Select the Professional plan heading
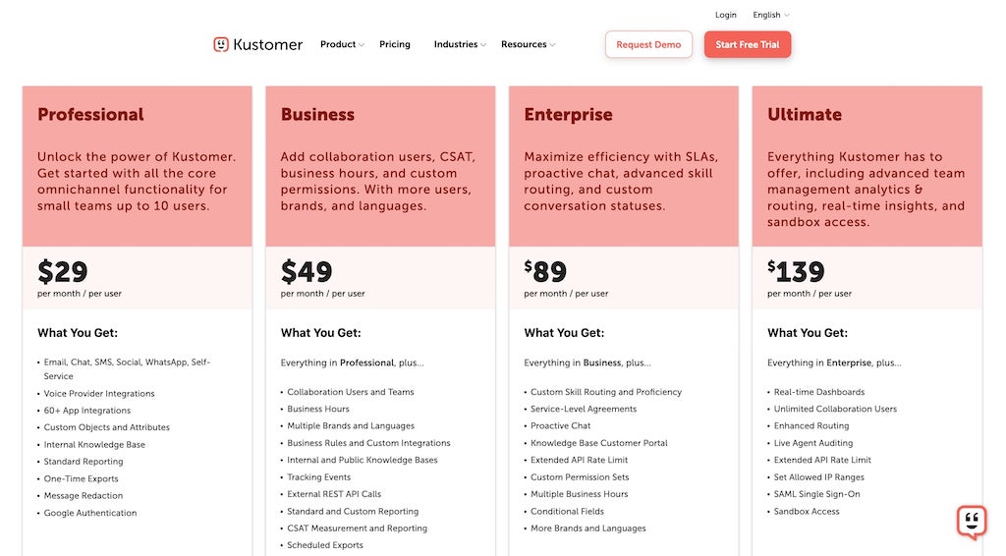 tap(90, 115)
